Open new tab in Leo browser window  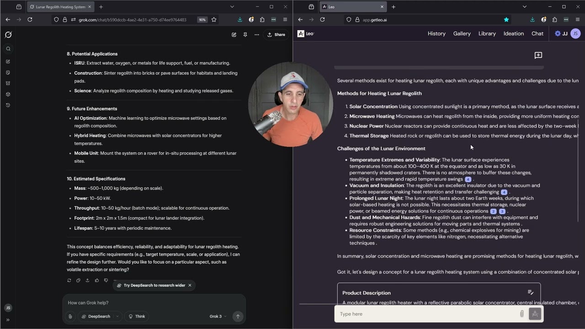[x=394, y=7]
